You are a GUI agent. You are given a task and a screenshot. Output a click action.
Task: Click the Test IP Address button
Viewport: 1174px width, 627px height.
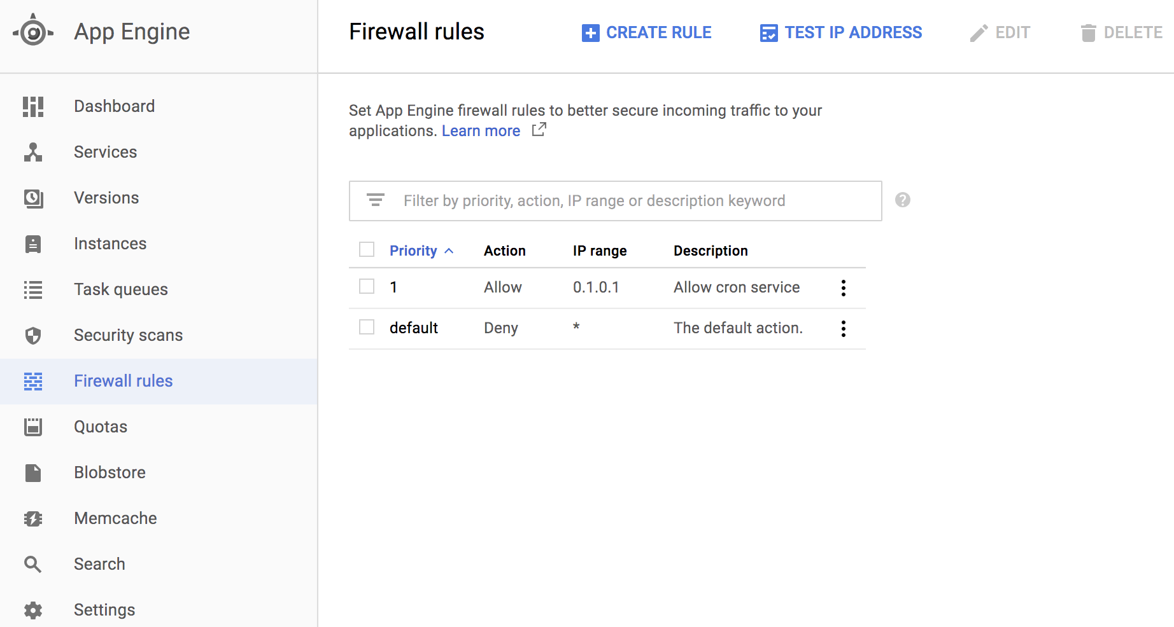click(841, 32)
